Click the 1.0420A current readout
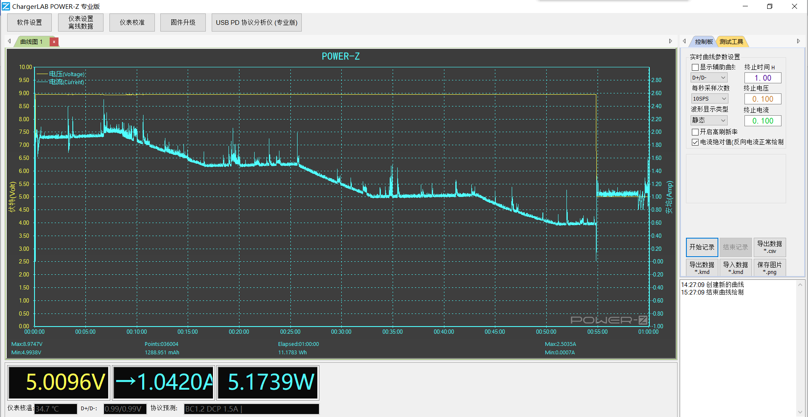The width and height of the screenshot is (808, 417). click(x=163, y=382)
